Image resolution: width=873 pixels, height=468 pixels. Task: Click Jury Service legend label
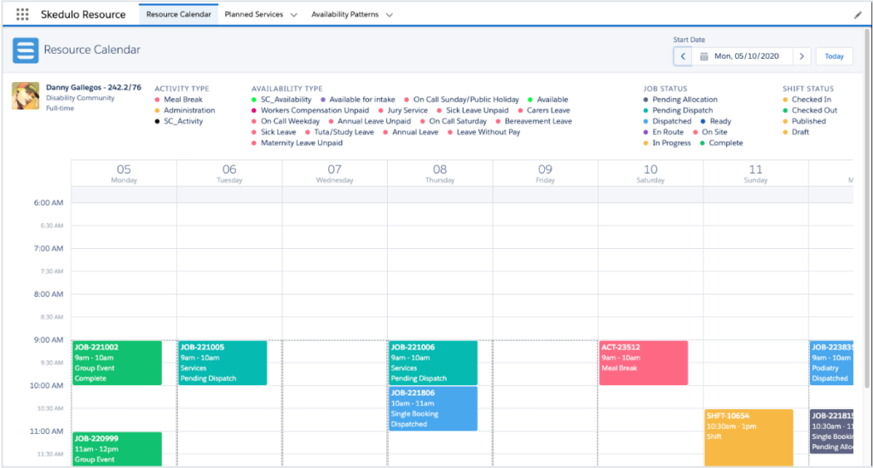pyautogui.click(x=408, y=110)
